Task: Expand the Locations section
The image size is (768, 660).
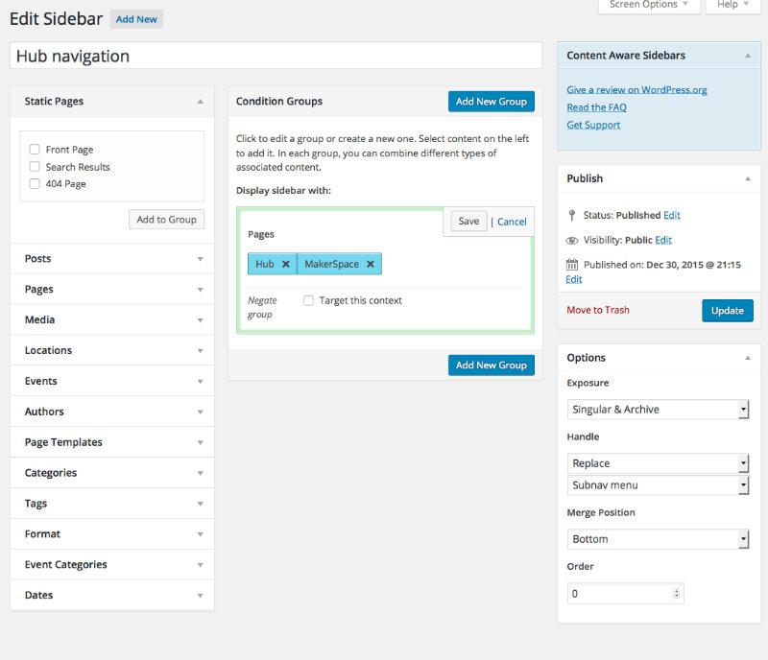Action: click(112, 350)
